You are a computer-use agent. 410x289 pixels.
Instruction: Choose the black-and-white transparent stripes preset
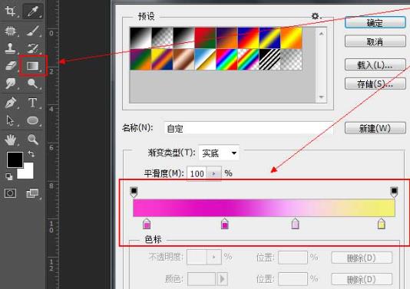(x=269, y=60)
